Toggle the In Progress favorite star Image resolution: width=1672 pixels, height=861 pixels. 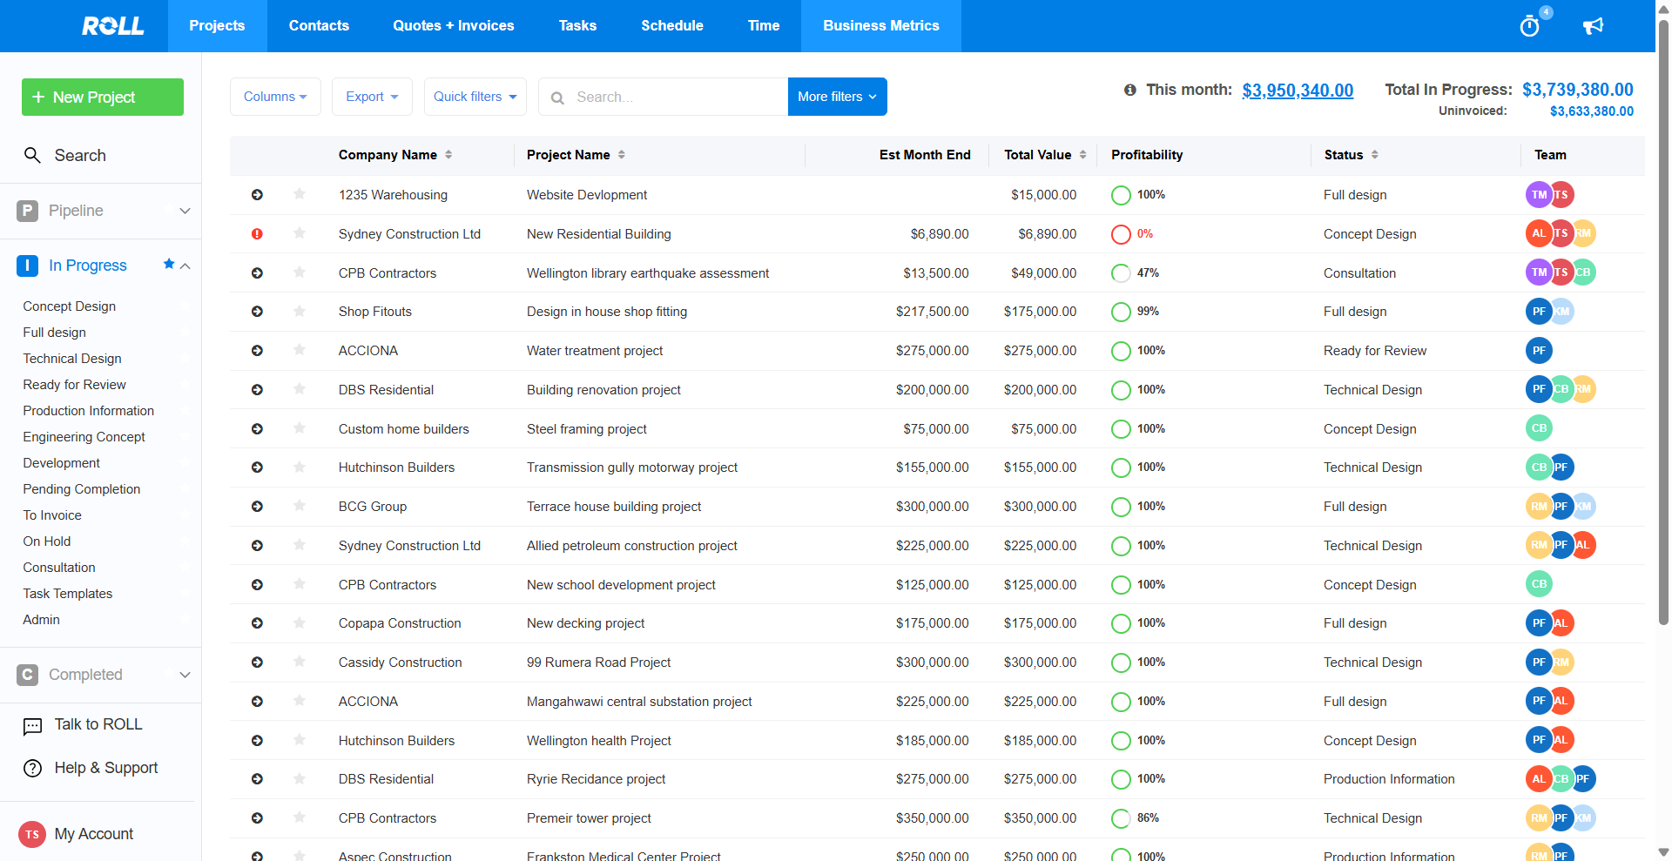[169, 265]
